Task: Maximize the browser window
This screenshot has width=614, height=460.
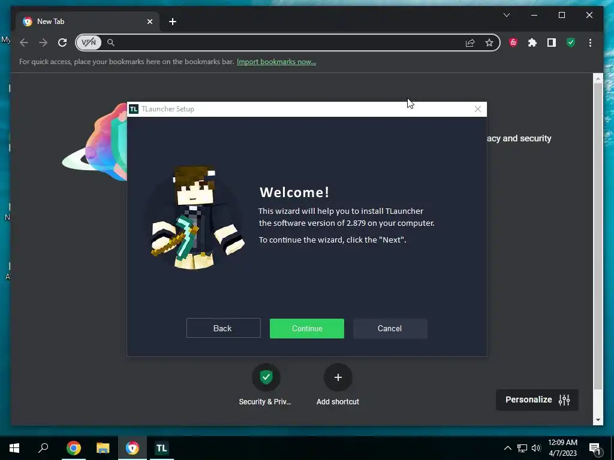Action: (561, 15)
